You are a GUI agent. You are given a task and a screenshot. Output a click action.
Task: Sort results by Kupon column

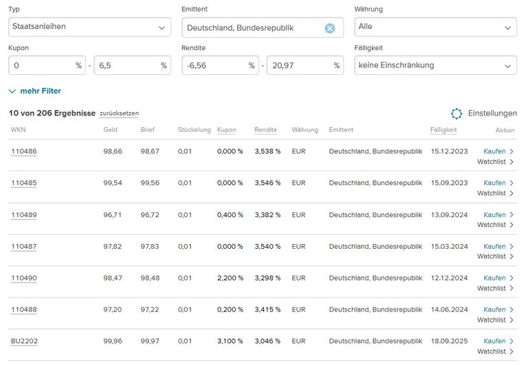click(x=226, y=130)
